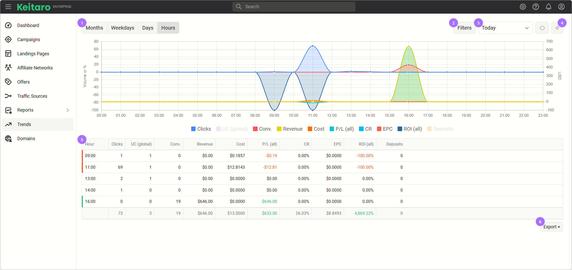The height and width of the screenshot is (270, 572).
Task: Select the 09:00 table row
Action: (322, 156)
